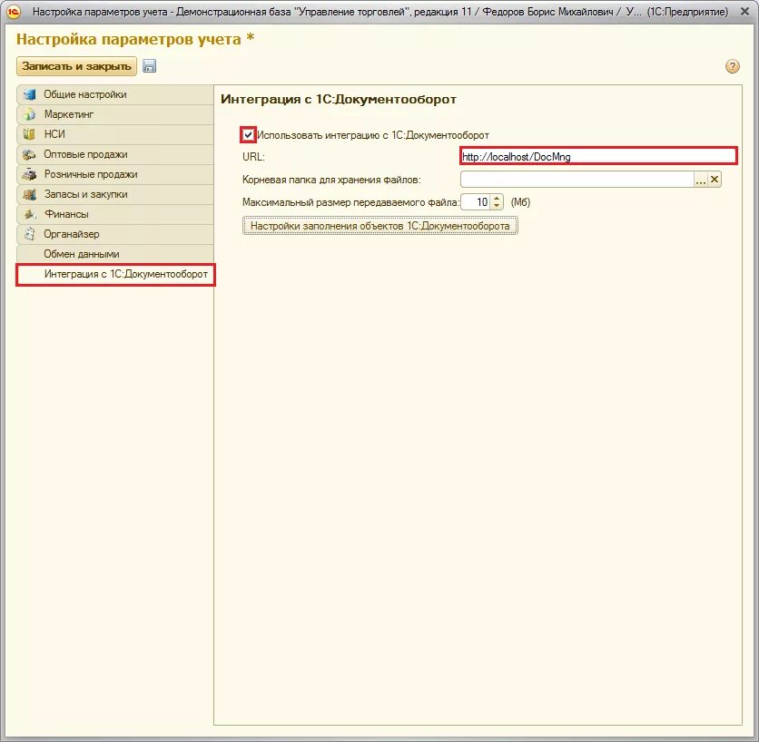This screenshot has width=759, height=742.
Task: Select the Обмен данными section
Action: (115, 254)
